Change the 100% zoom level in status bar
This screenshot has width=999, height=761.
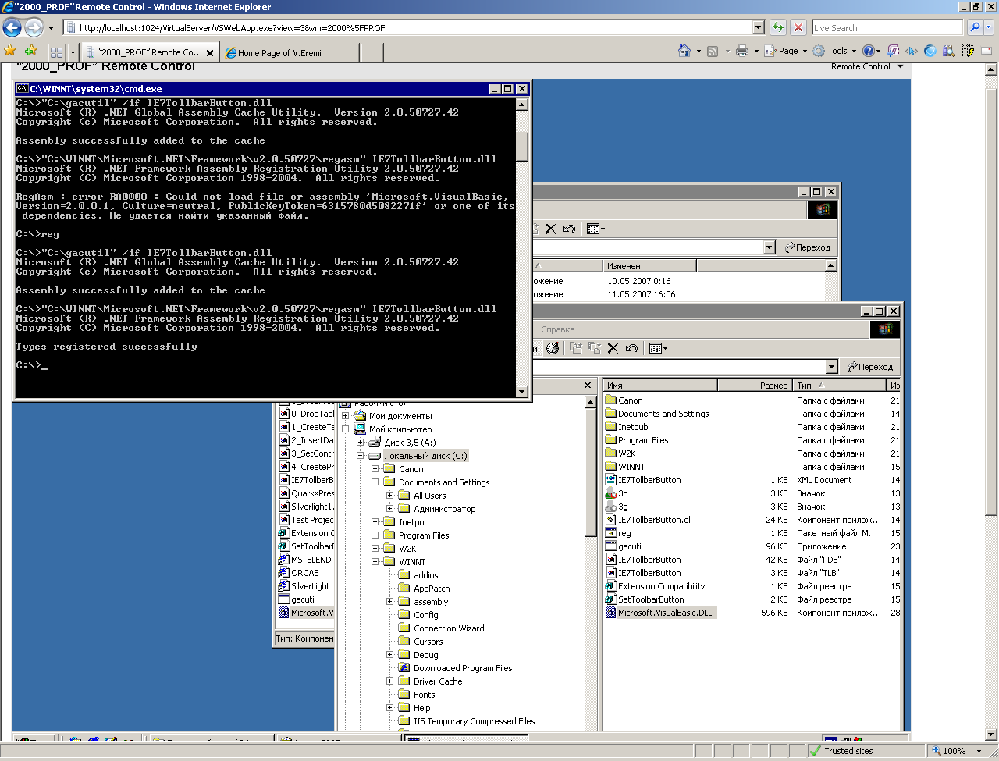(957, 751)
